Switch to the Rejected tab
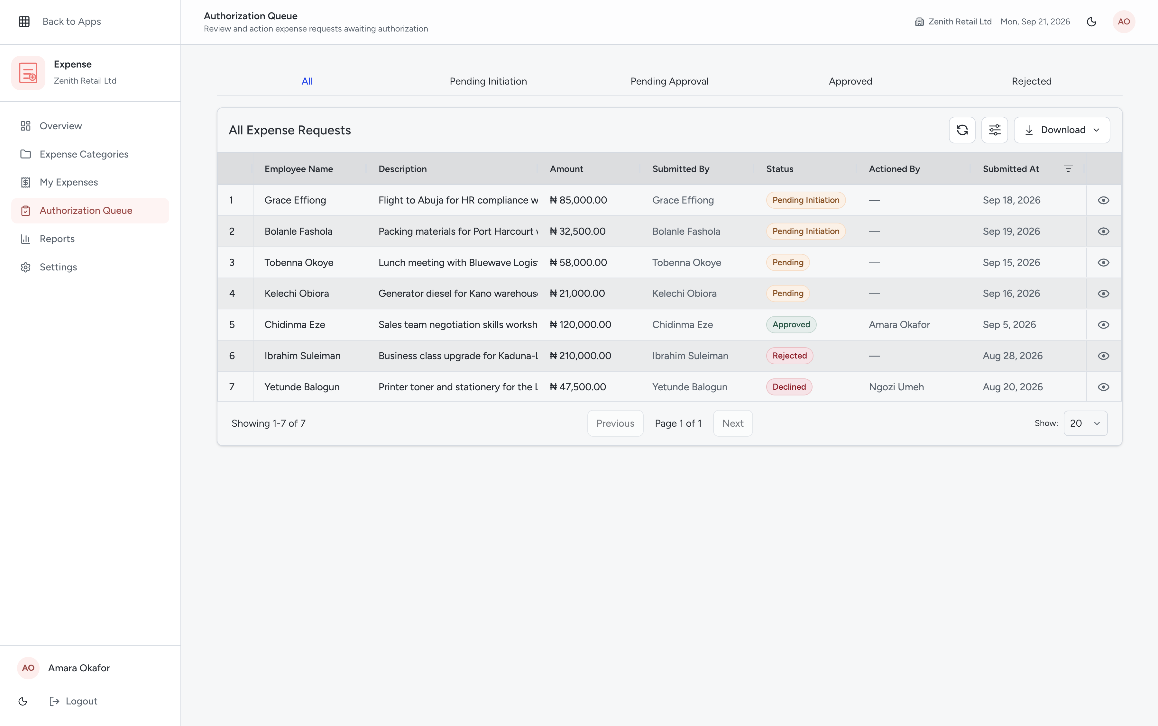The image size is (1158, 726). click(x=1032, y=81)
